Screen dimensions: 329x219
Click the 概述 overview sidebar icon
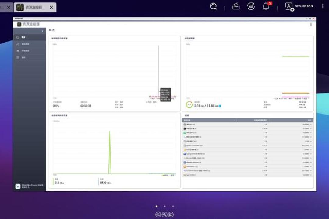point(18,37)
